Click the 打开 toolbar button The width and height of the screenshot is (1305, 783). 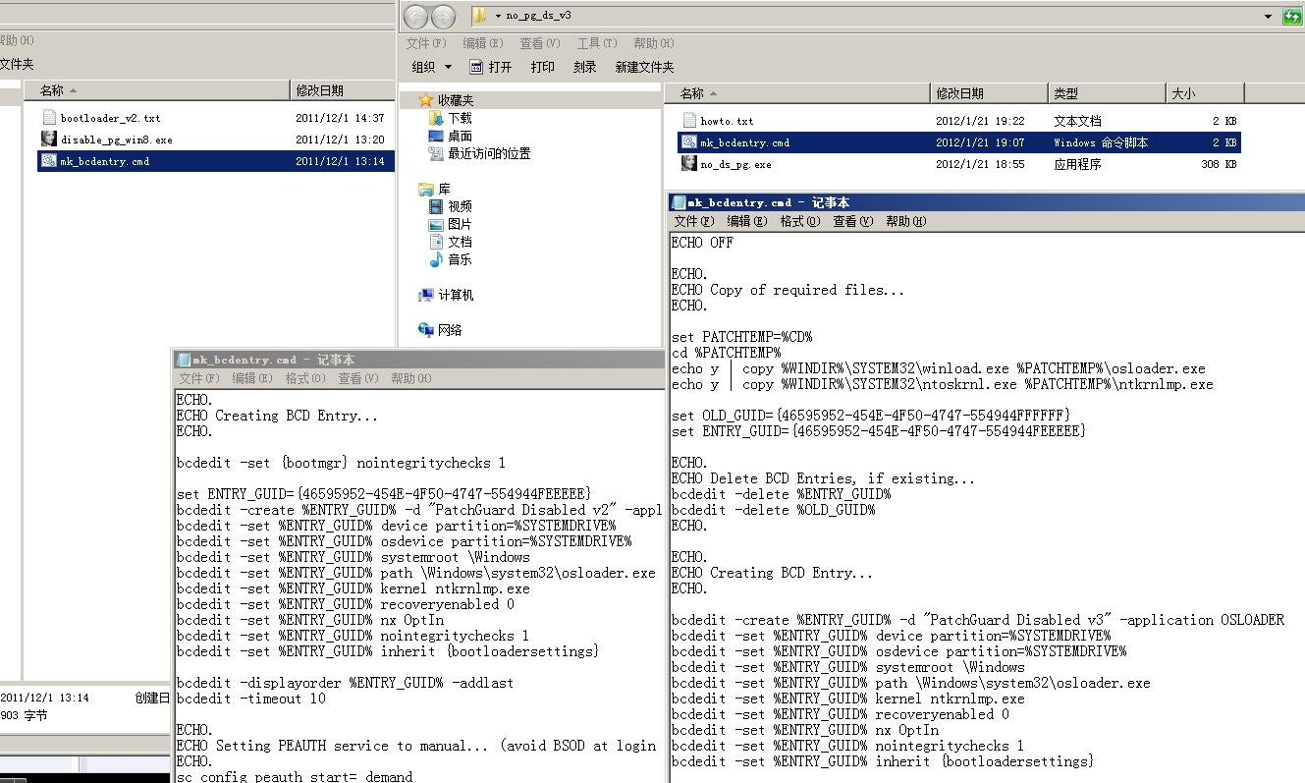click(491, 67)
